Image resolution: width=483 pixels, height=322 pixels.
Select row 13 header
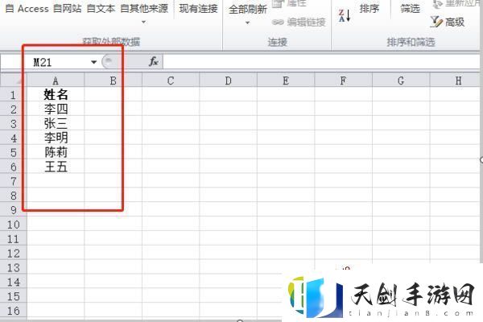tap(13, 267)
